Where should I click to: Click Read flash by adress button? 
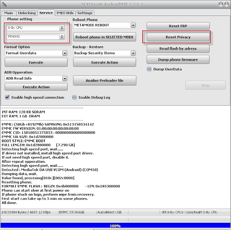point(178,48)
